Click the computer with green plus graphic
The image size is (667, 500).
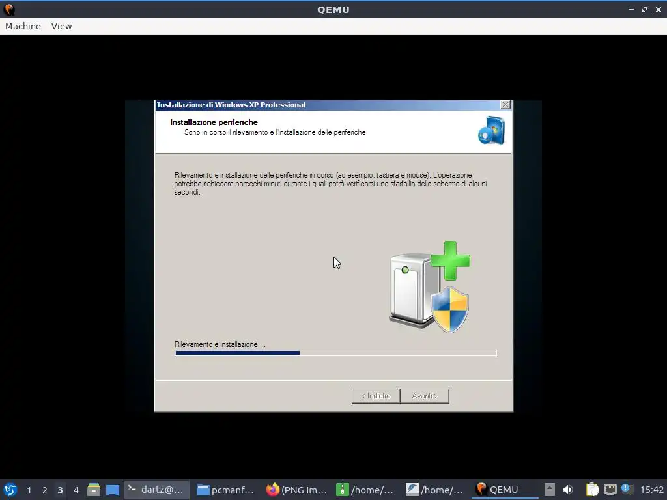pyautogui.click(x=430, y=287)
